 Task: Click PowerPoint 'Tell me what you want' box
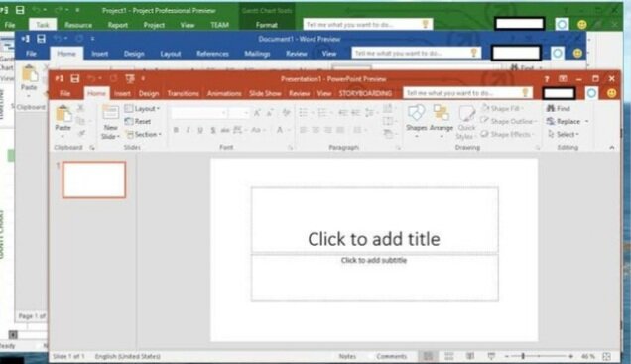467,93
